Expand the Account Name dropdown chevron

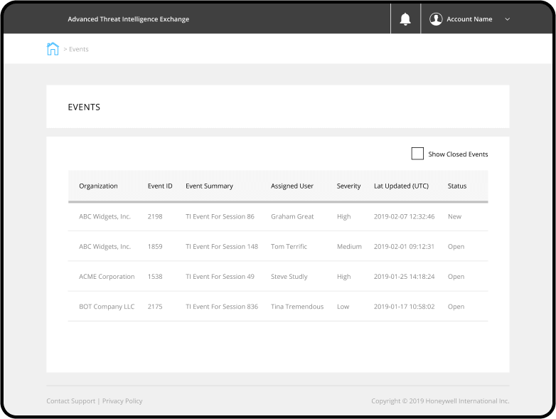(x=507, y=19)
